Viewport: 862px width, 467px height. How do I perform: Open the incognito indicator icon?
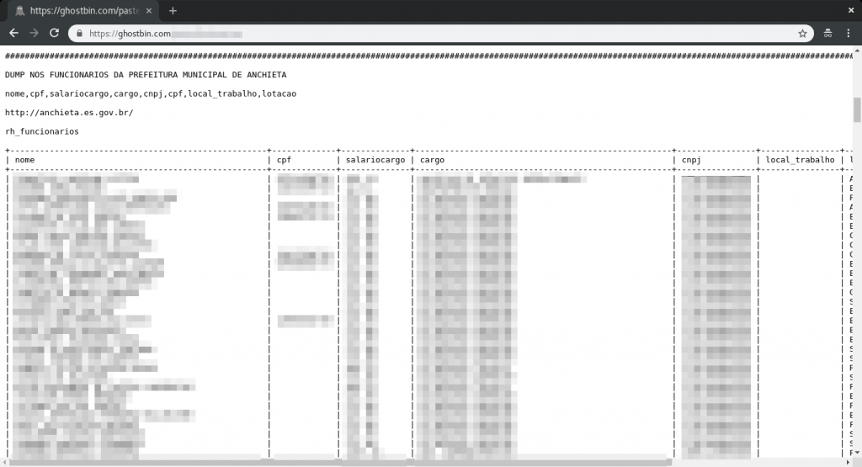828,34
